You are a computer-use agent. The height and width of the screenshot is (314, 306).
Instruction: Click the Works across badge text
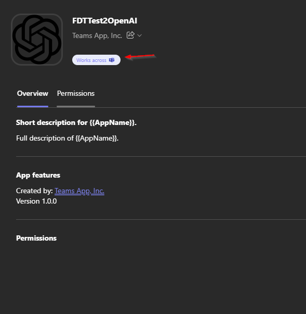(91, 60)
